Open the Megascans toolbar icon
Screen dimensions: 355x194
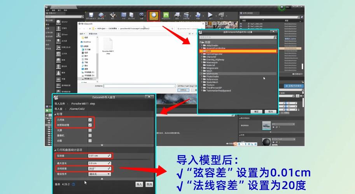(x=166, y=15)
